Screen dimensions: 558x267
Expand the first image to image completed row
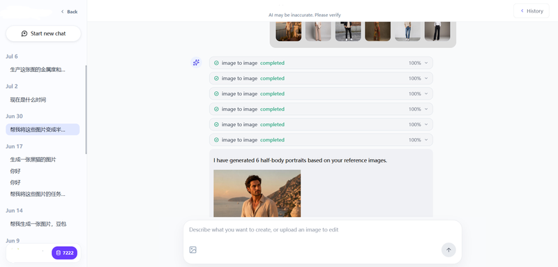point(426,63)
